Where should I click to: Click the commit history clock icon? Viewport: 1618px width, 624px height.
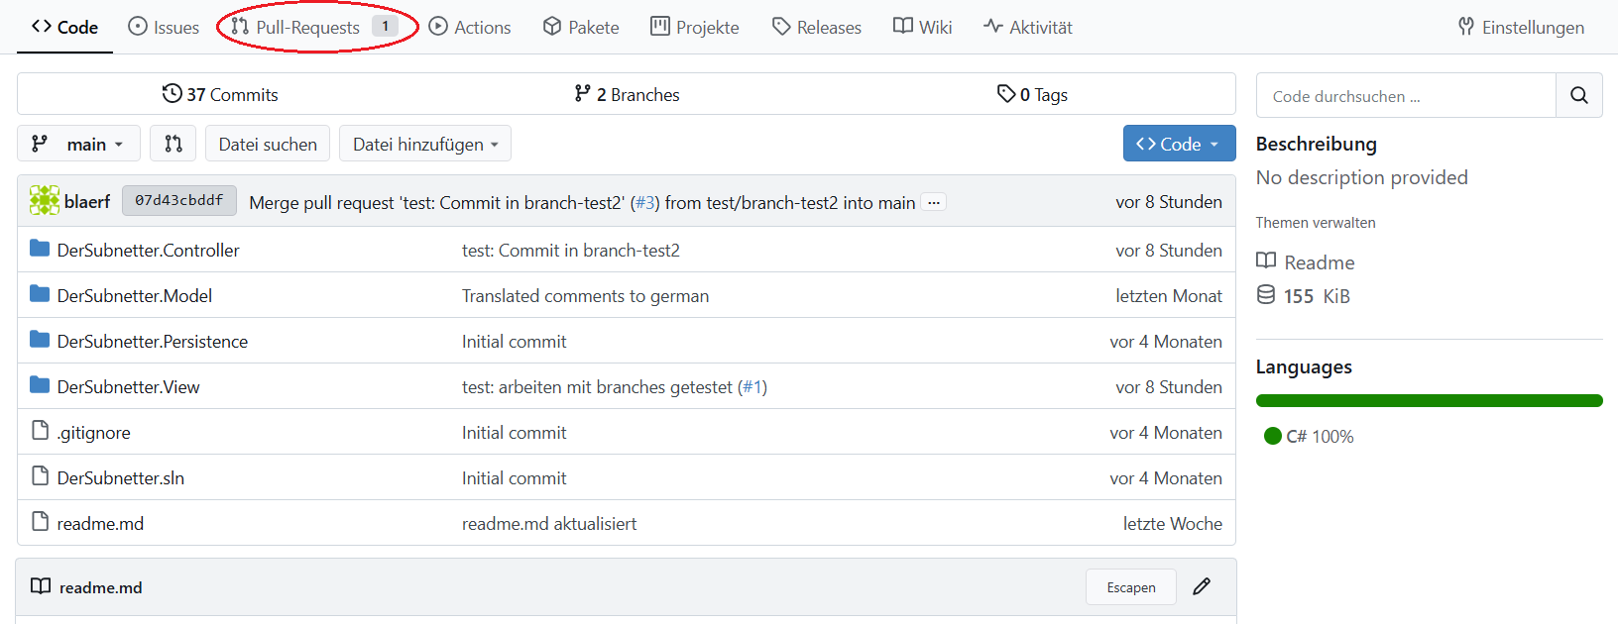pyautogui.click(x=173, y=94)
